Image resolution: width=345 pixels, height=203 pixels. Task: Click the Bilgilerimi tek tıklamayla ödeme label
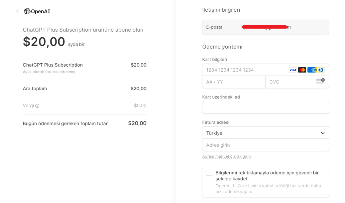click(x=267, y=176)
